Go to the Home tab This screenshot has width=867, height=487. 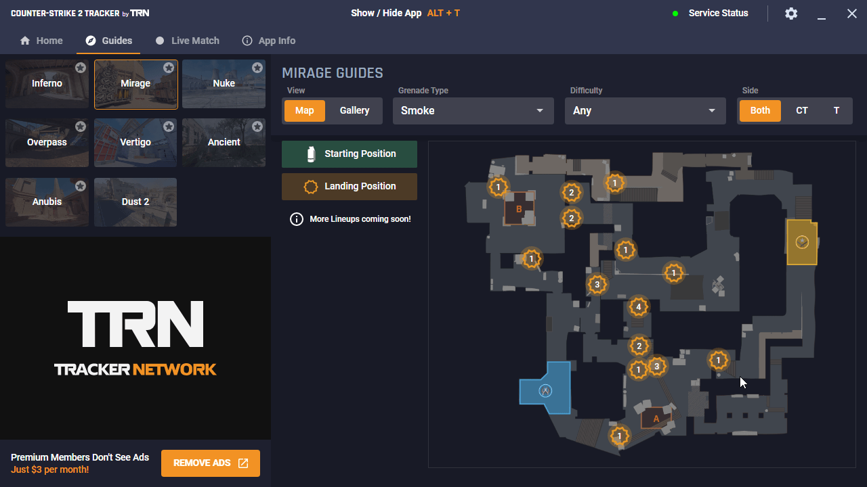coord(41,41)
